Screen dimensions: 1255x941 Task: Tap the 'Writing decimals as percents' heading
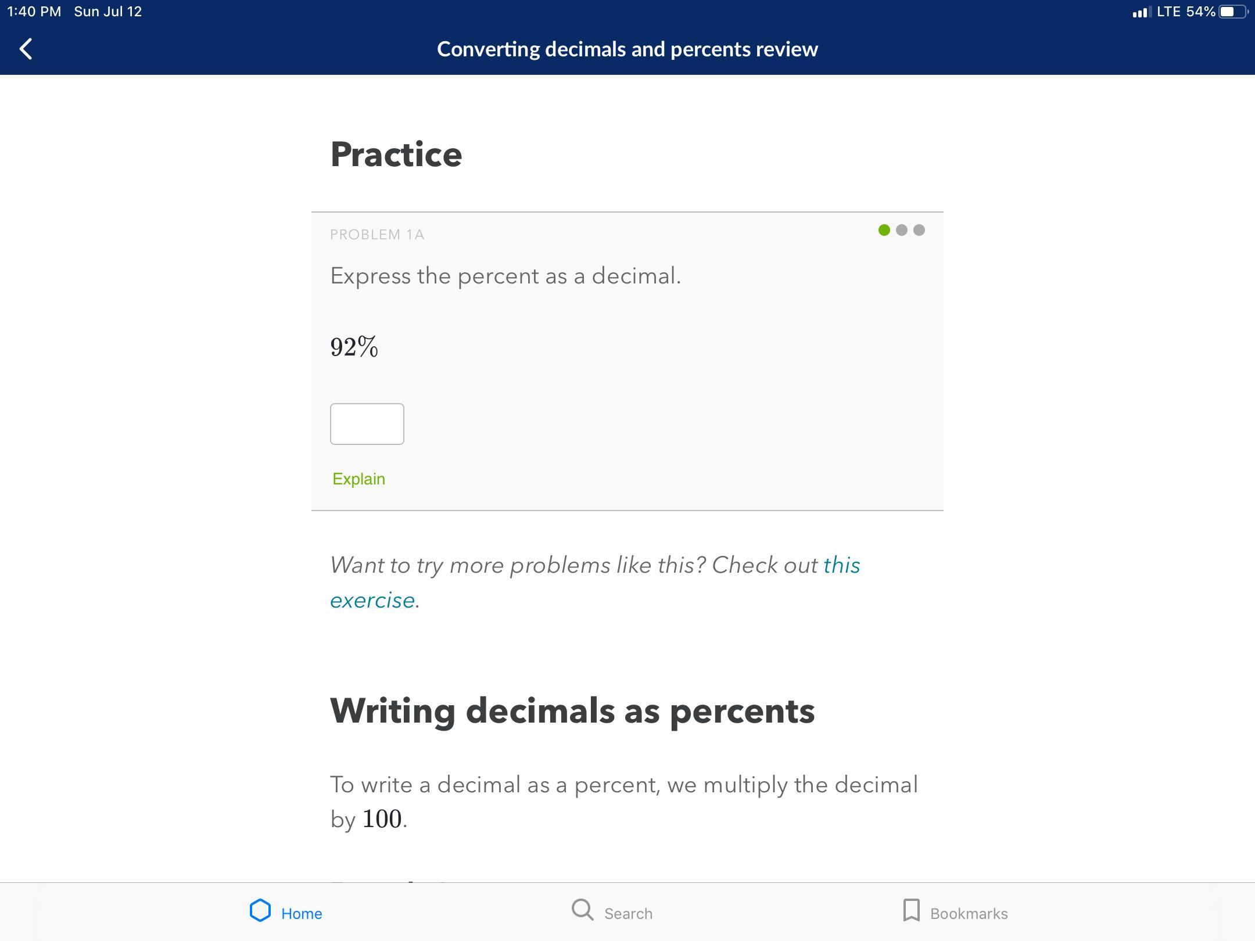click(572, 710)
